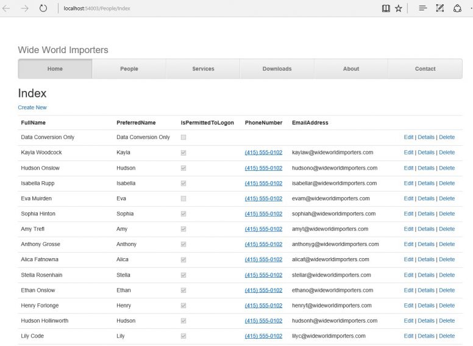The width and height of the screenshot is (473, 346).
Task: Click the PhoneNumber column header
Action: pyautogui.click(x=264, y=123)
